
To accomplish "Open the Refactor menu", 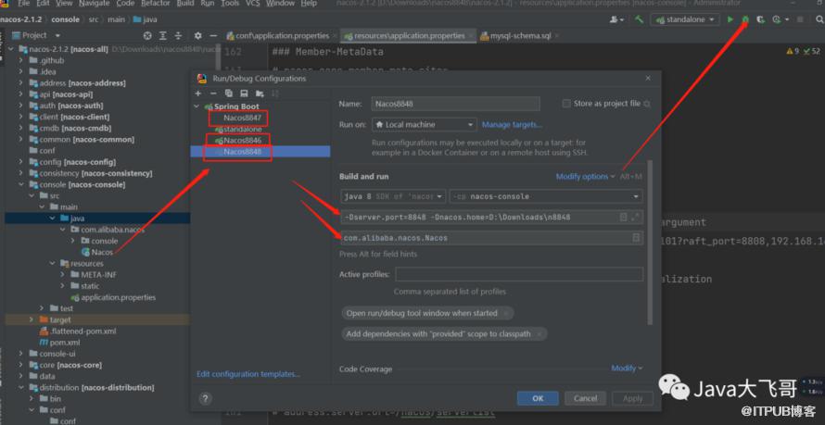I will (x=155, y=4).
